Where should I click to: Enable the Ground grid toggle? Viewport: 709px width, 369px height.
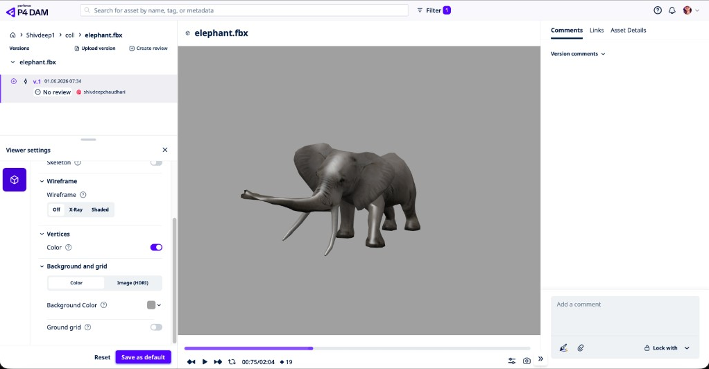pos(156,327)
